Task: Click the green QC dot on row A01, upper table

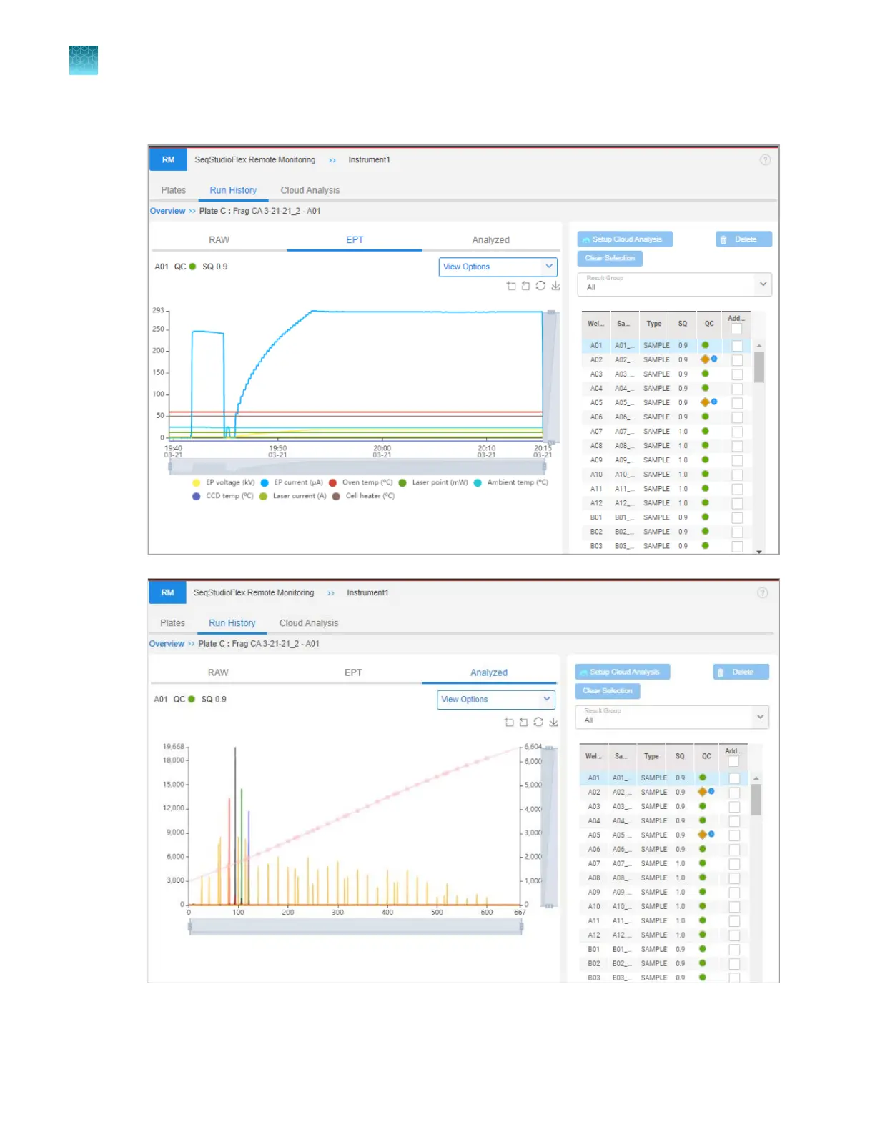Action: [705, 345]
